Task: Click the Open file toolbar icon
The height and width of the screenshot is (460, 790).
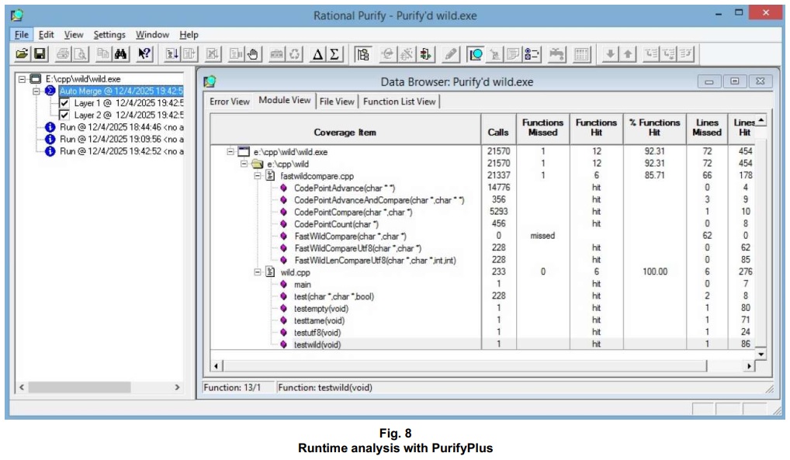Action: coord(22,54)
